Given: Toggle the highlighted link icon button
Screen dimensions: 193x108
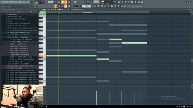Looking at the screenshot, I should point(66,6).
